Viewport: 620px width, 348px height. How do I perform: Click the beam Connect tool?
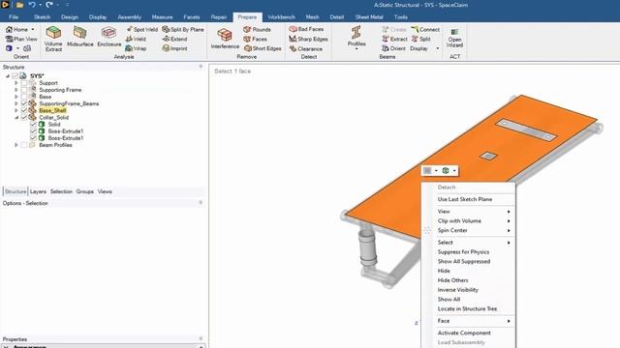tap(425, 29)
